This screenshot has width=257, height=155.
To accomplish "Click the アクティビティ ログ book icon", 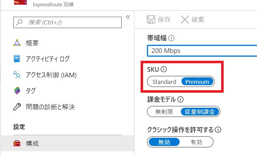I will tap(17, 59).
